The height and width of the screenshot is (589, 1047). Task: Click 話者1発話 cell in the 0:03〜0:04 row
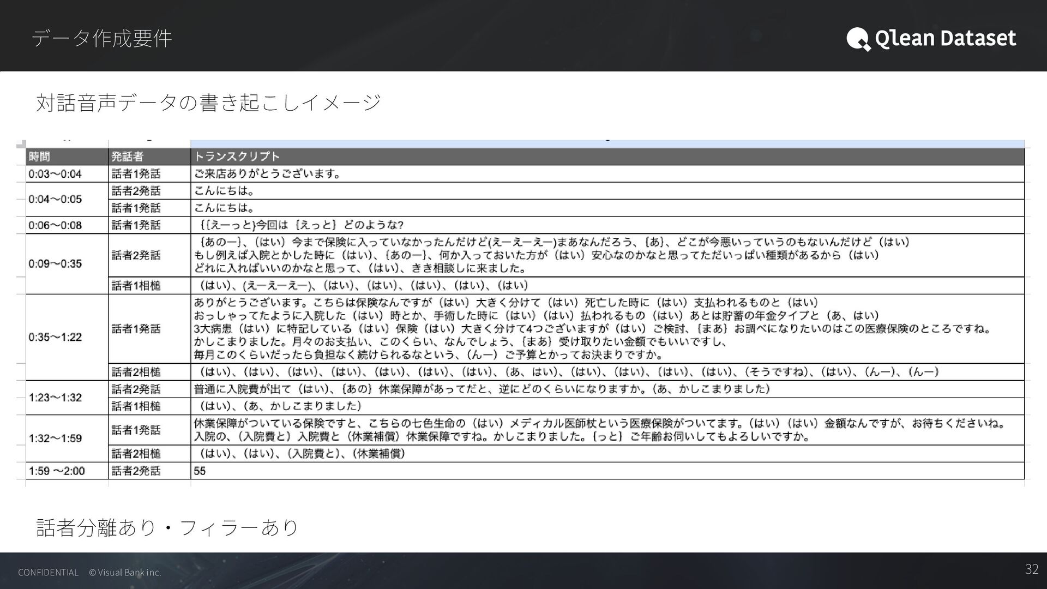tap(149, 174)
